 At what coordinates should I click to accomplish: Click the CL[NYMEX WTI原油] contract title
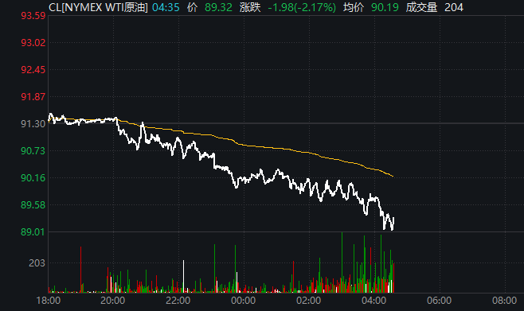click(98, 7)
